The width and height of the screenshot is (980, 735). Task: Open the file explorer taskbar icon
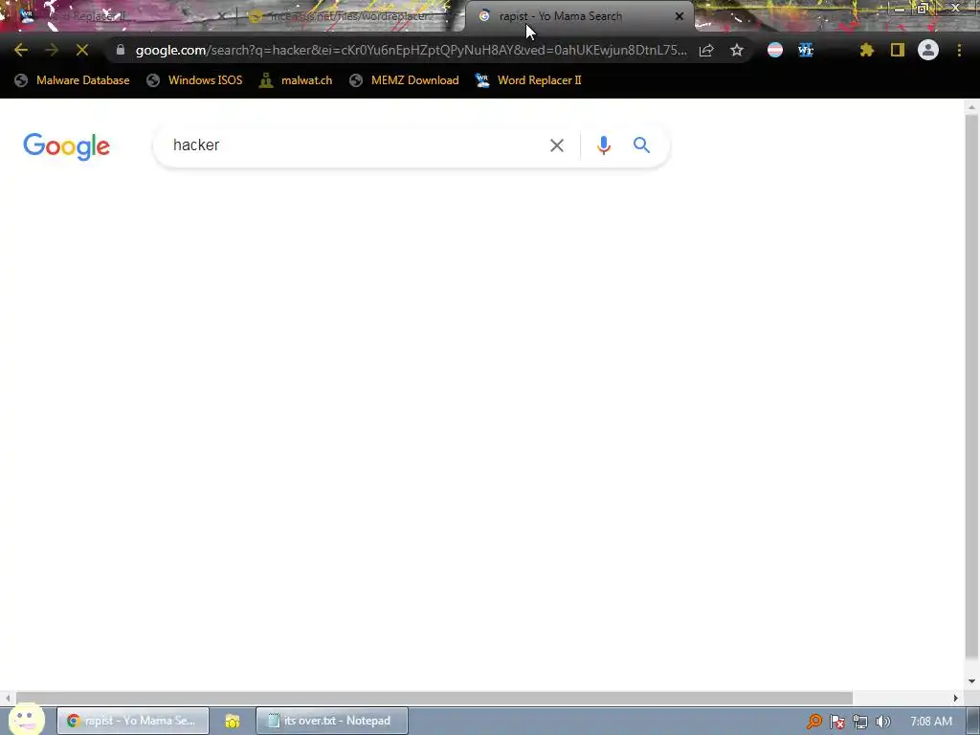tap(233, 722)
